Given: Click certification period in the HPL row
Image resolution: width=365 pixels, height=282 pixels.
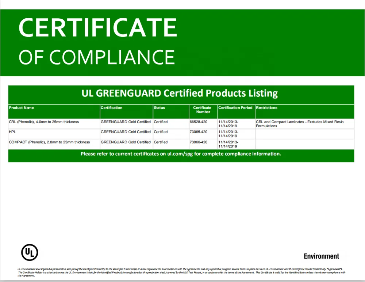Looking at the screenshot, I should (228, 134).
